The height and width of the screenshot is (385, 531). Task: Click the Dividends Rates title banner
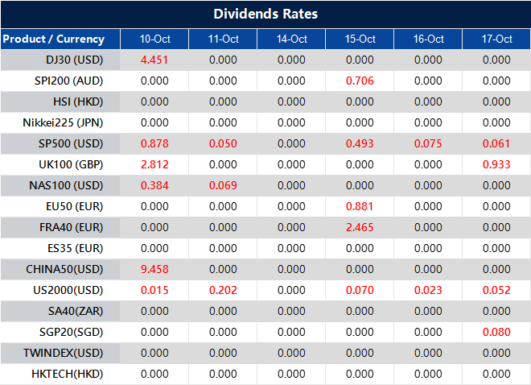tap(265, 14)
